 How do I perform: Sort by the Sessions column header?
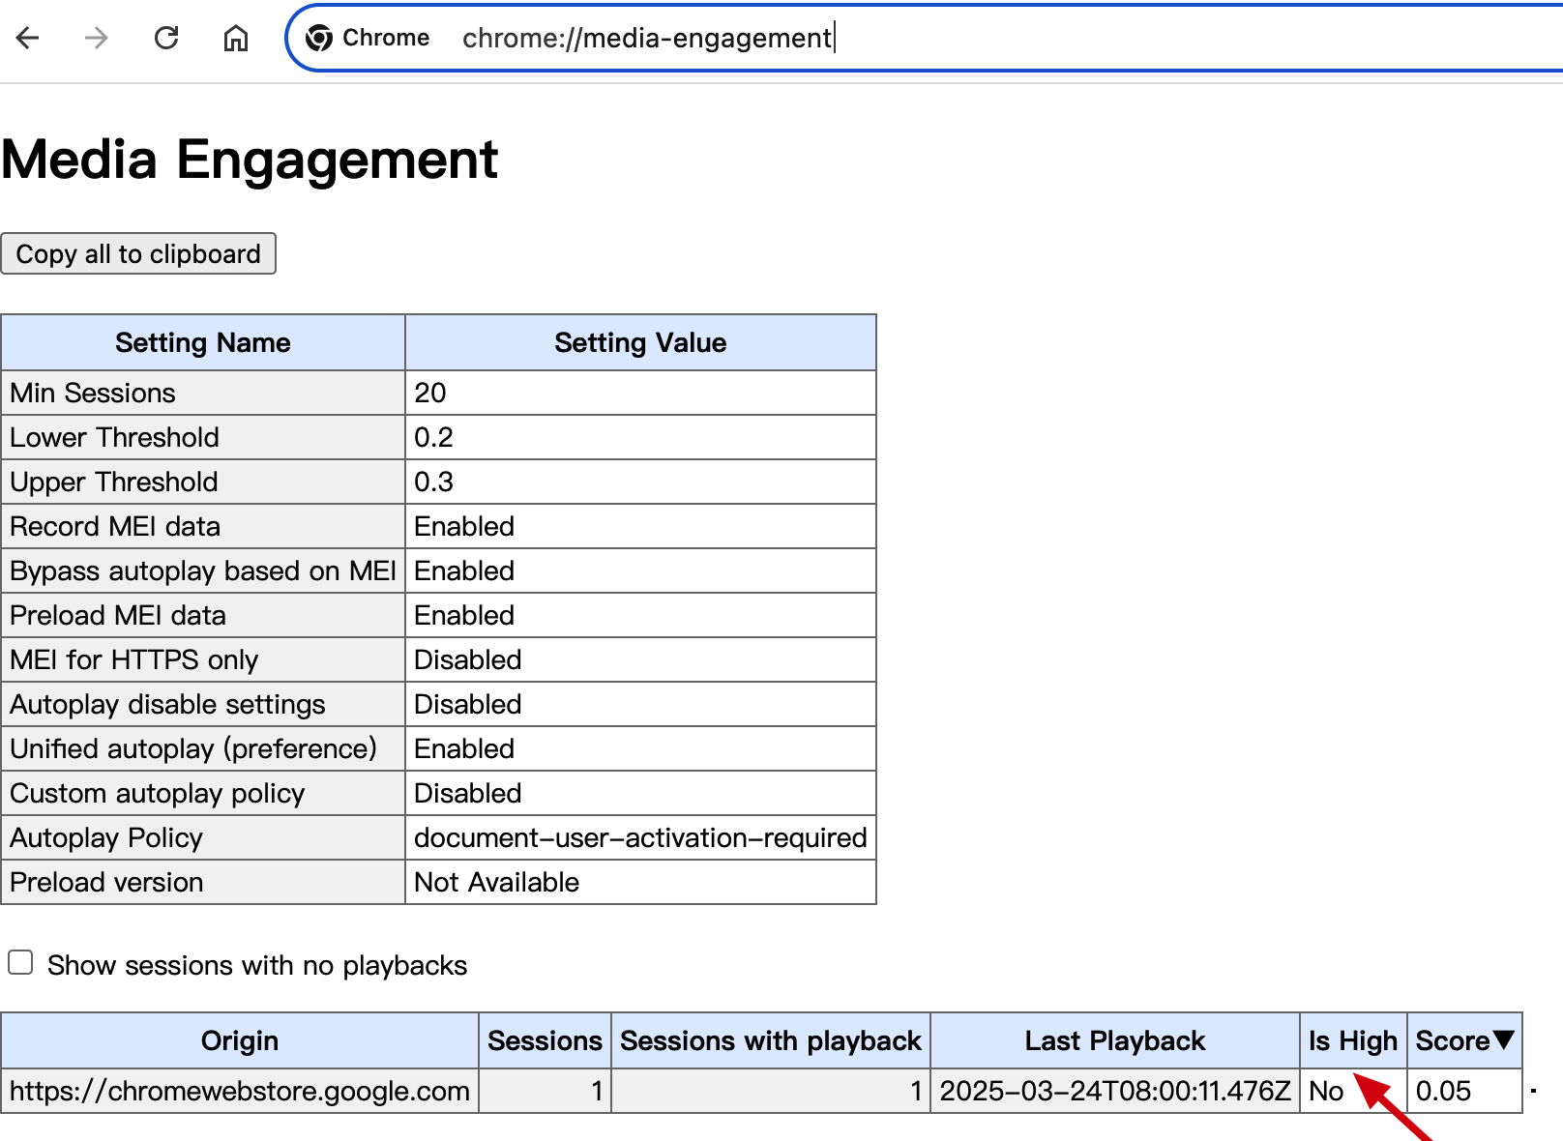(545, 1040)
